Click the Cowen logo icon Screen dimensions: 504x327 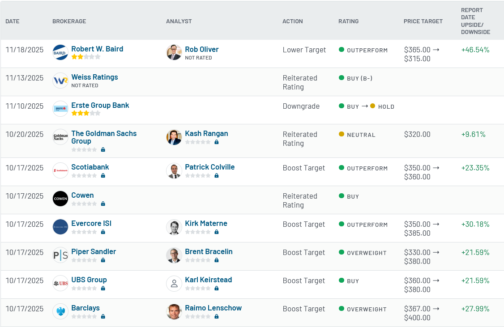pyautogui.click(x=60, y=199)
